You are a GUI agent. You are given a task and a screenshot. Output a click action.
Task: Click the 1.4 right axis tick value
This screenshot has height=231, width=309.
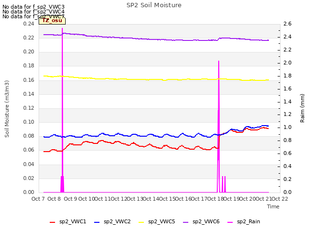pos(287,102)
